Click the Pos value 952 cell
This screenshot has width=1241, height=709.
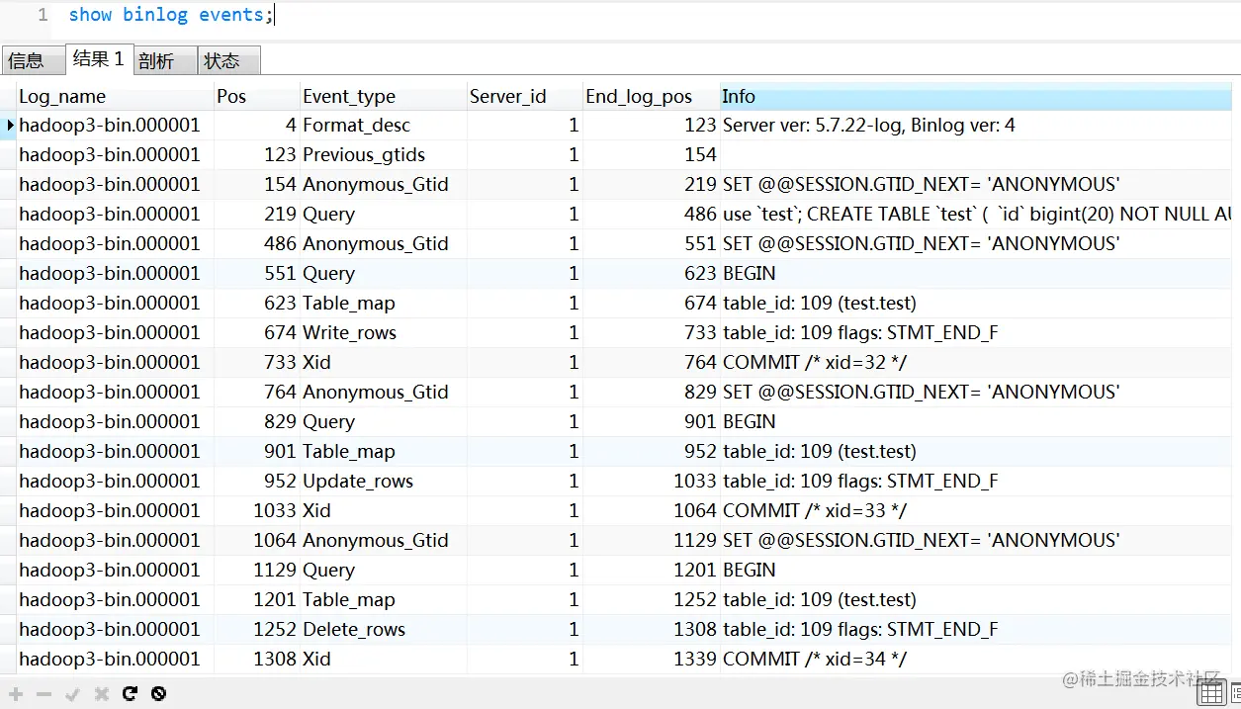(x=257, y=482)
